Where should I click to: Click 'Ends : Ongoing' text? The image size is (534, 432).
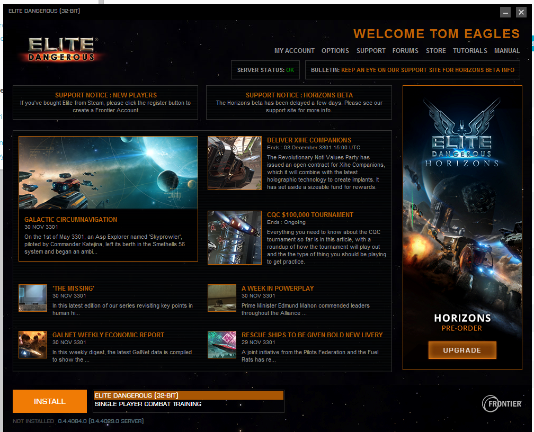286,222
